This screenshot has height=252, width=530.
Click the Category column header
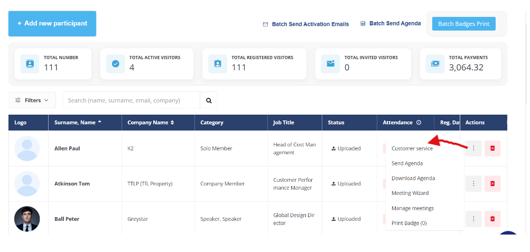tap(231, 123)
